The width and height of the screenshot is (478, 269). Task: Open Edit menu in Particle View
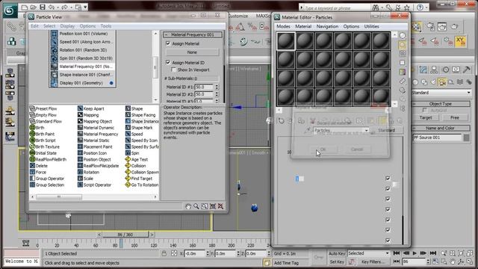pos(34,26)
